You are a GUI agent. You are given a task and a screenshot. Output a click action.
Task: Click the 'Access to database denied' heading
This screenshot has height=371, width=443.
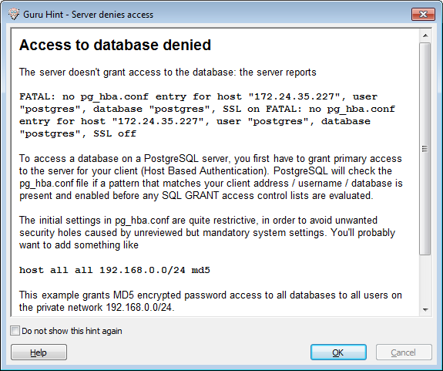pyautogui.click(x=115, y=45)
